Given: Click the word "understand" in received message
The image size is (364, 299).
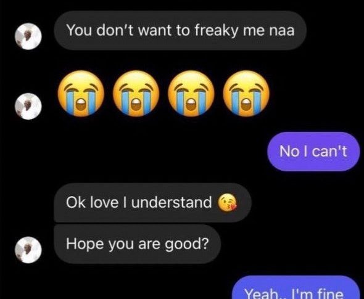Looking at the screenshot, I should click(x=172, y=202).
